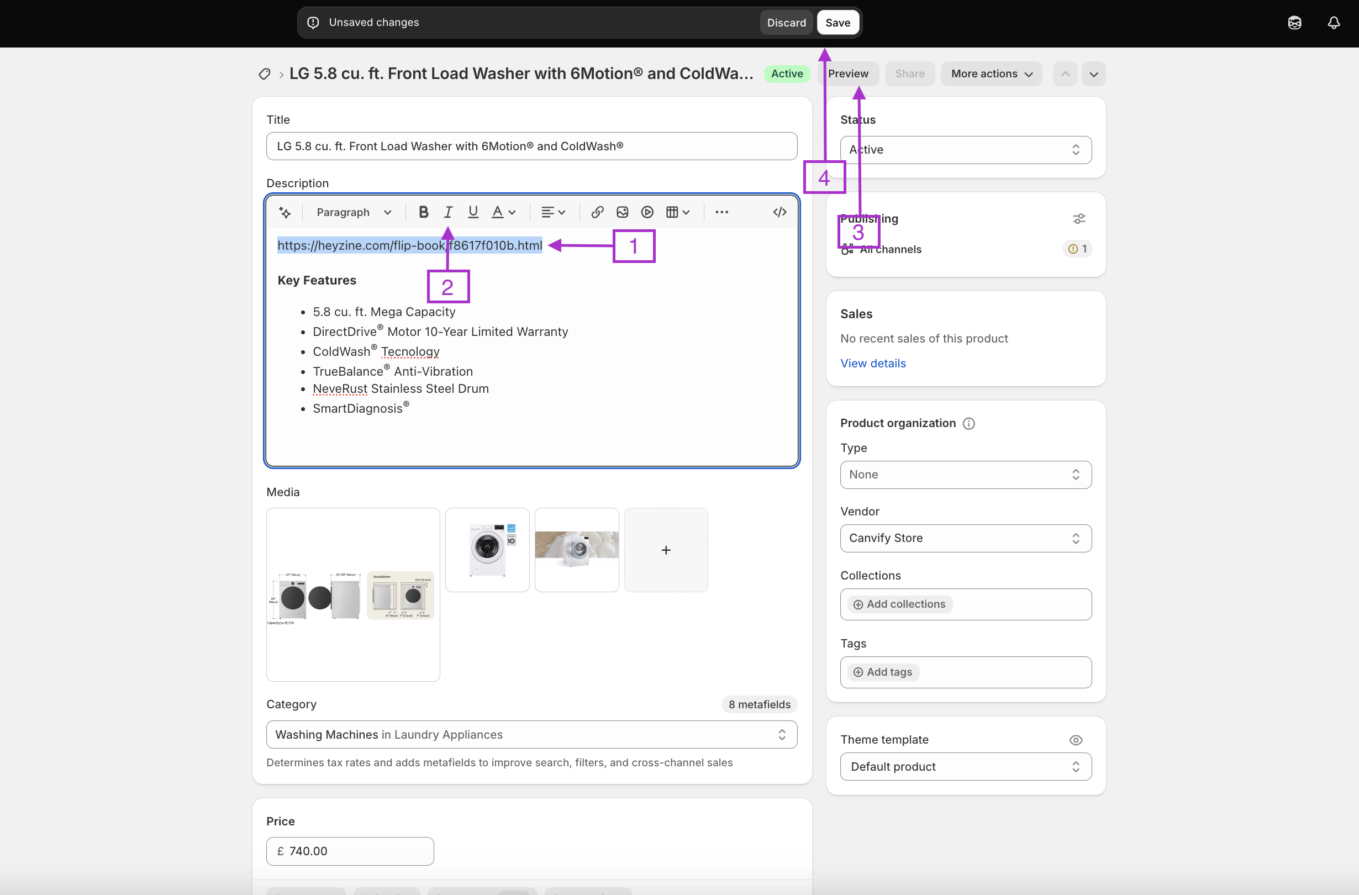
Task: Select the dimensions diagram media thumbnail
Action: click(x=353, y=594)
